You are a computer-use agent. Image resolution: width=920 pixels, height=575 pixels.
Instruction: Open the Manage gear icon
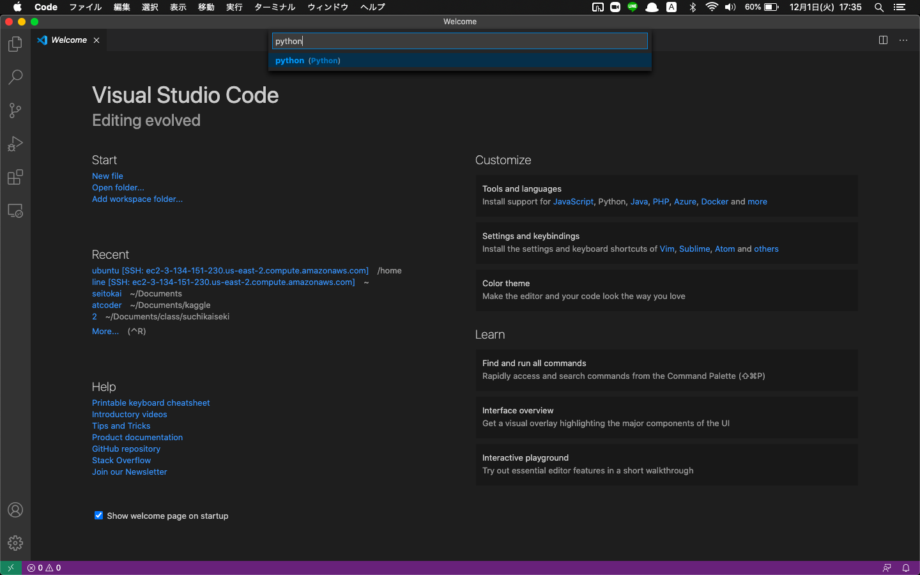[15, 543]
